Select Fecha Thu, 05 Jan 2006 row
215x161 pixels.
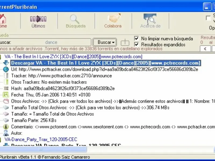pos(51,95)
